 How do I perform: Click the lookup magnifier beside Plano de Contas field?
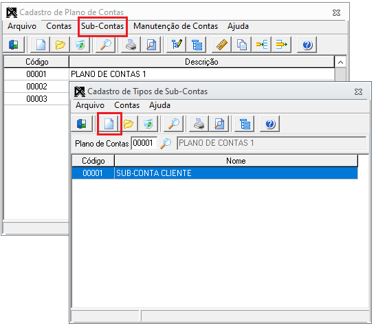tap(166, 144)
